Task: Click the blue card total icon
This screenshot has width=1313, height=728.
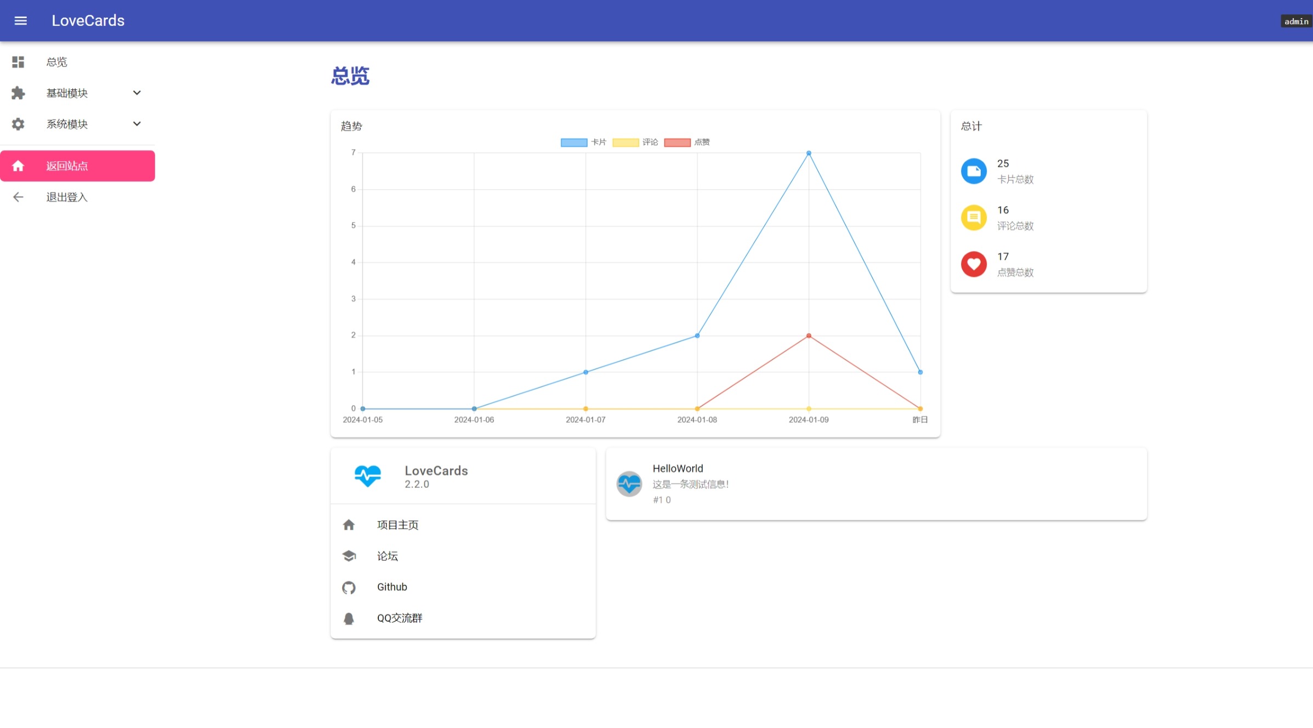Action: 974,172
